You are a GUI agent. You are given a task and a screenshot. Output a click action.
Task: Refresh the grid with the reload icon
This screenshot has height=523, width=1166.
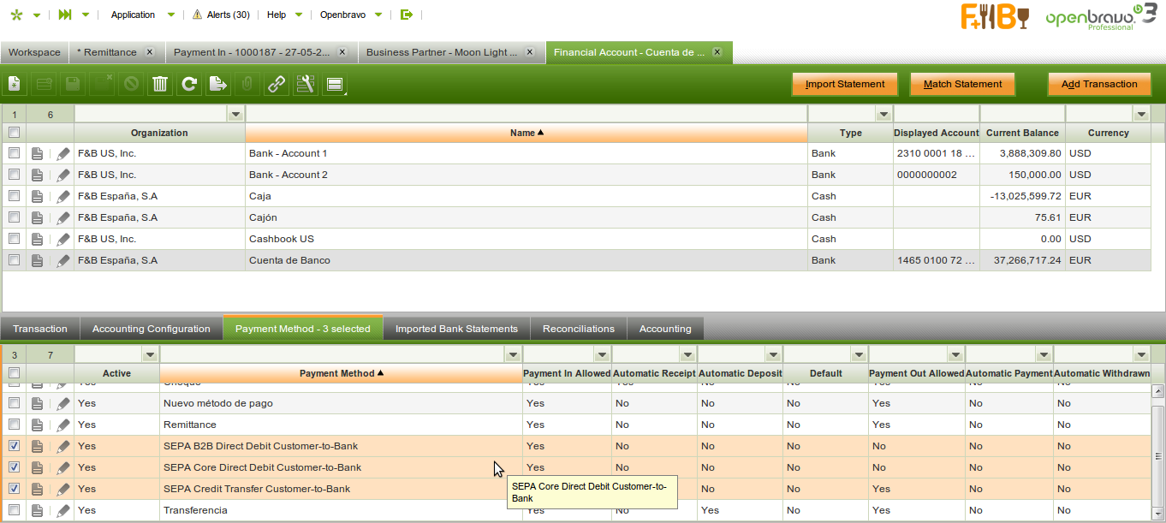click(x=189, y=84)
